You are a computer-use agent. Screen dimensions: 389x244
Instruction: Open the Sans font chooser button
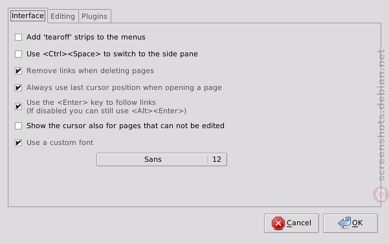[153, 159]
